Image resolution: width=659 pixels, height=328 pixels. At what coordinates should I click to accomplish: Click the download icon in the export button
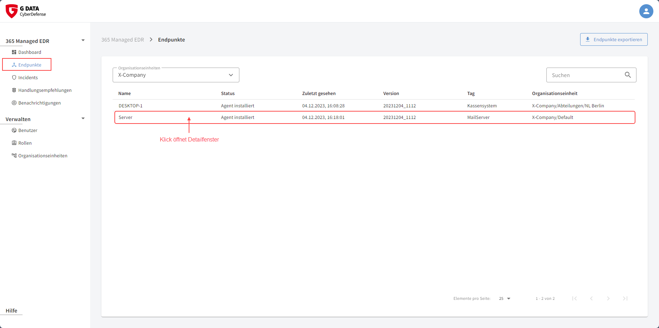(x=588, y=39)
